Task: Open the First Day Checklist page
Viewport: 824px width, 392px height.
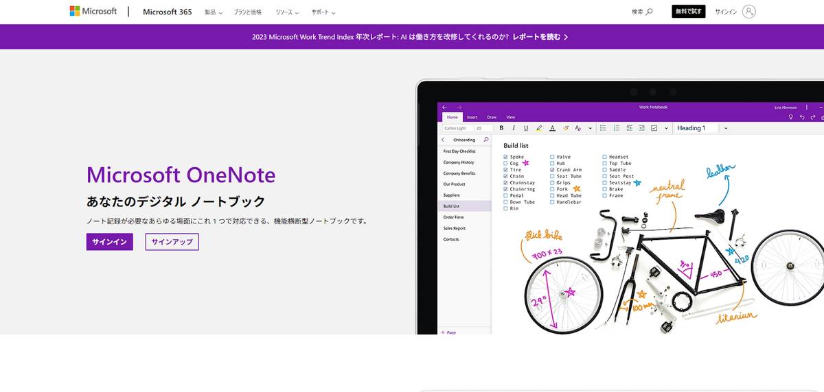Action: coord(459,151)
